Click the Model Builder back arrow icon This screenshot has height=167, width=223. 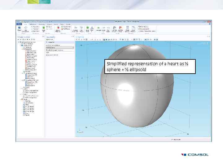tap(19, 40)
